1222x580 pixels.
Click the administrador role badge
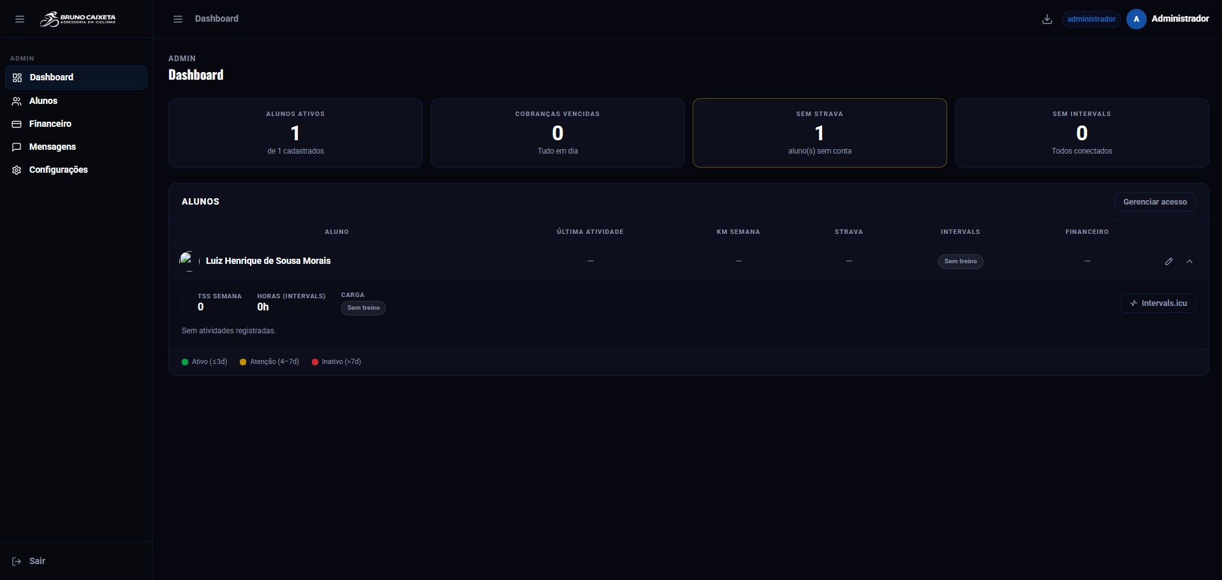(x=1091, y=19)
